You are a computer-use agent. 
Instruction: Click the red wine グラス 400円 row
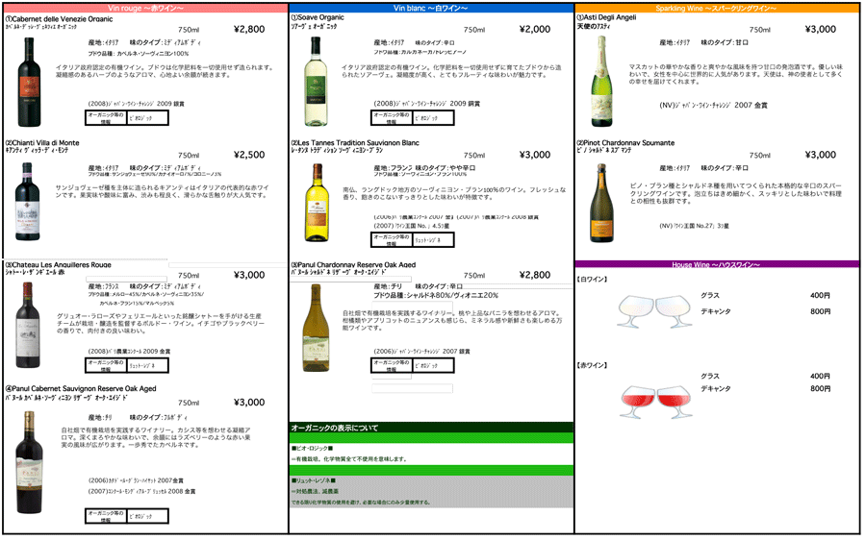[x=766, y=377]
